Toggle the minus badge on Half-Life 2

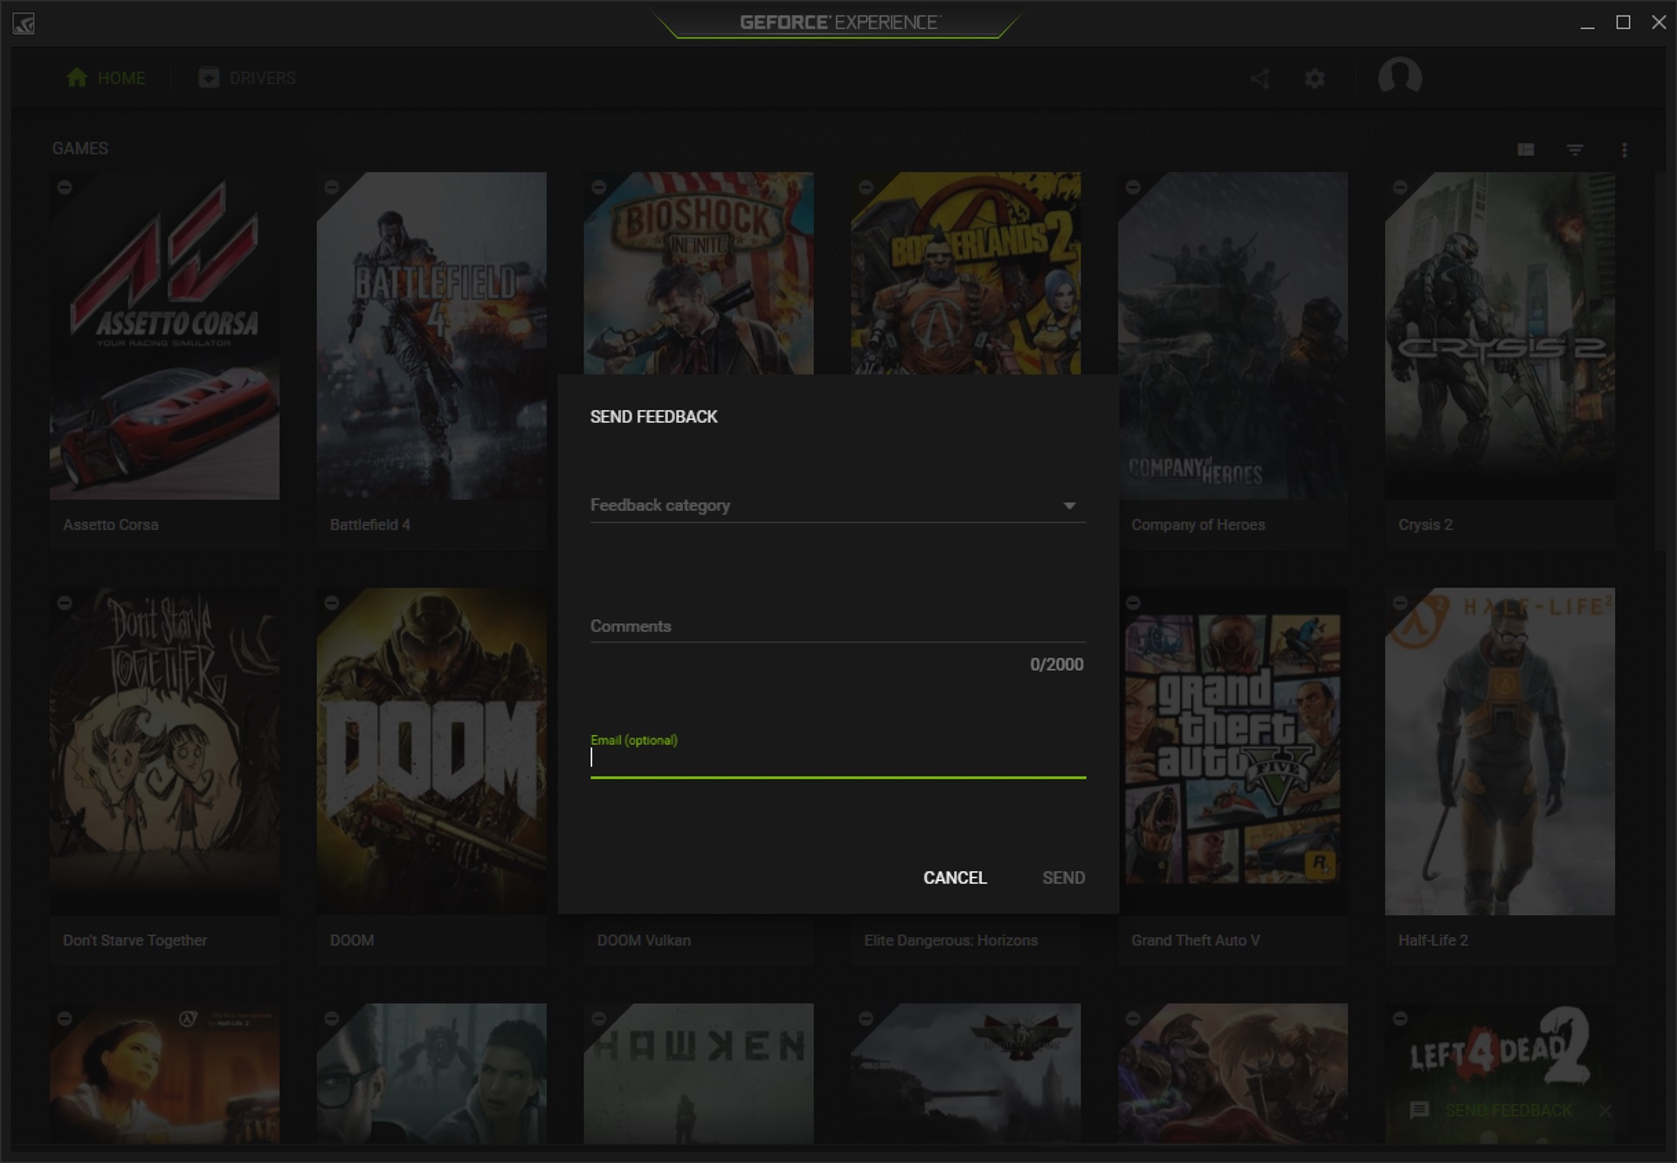click(x=1400, y=602)
